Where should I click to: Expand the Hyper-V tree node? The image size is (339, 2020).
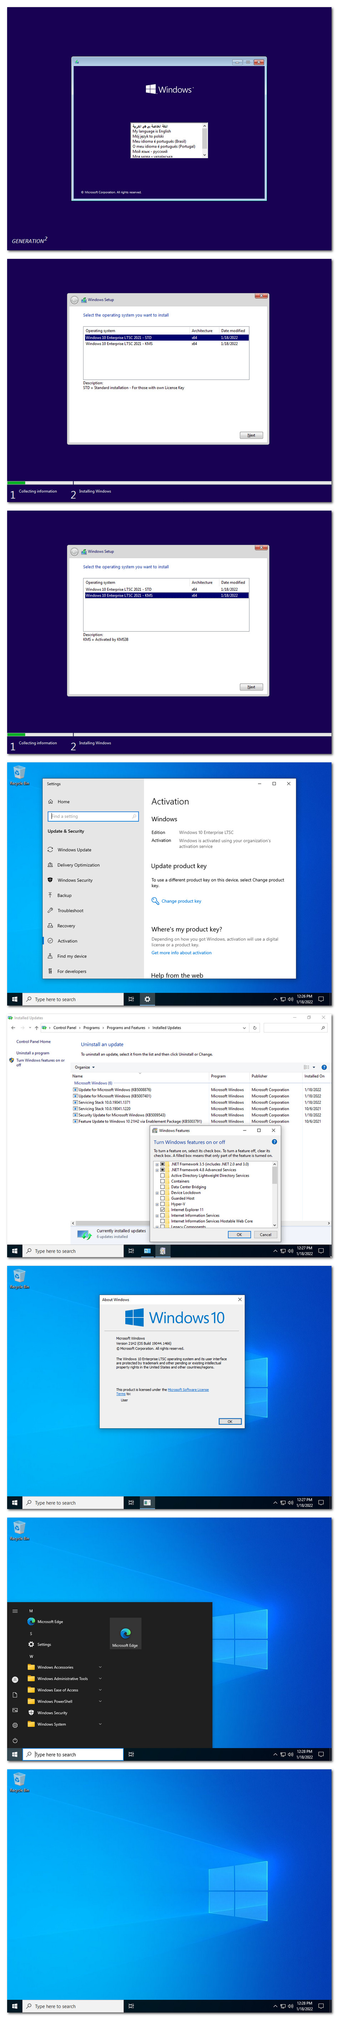[157, 1204]
